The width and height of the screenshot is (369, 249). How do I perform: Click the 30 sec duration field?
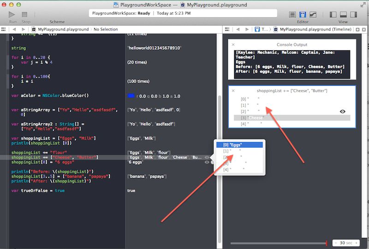click(x=346, y=243)
